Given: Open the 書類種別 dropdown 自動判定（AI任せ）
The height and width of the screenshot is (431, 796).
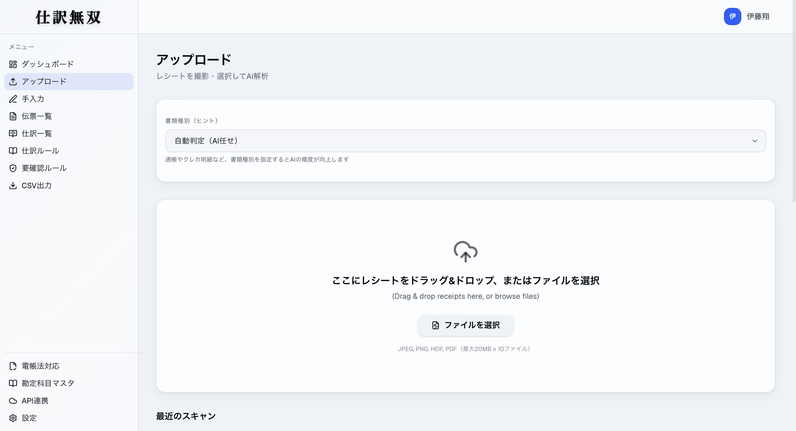Looking at the screenshot, I should pyautogui.click(x=465, y=141).
